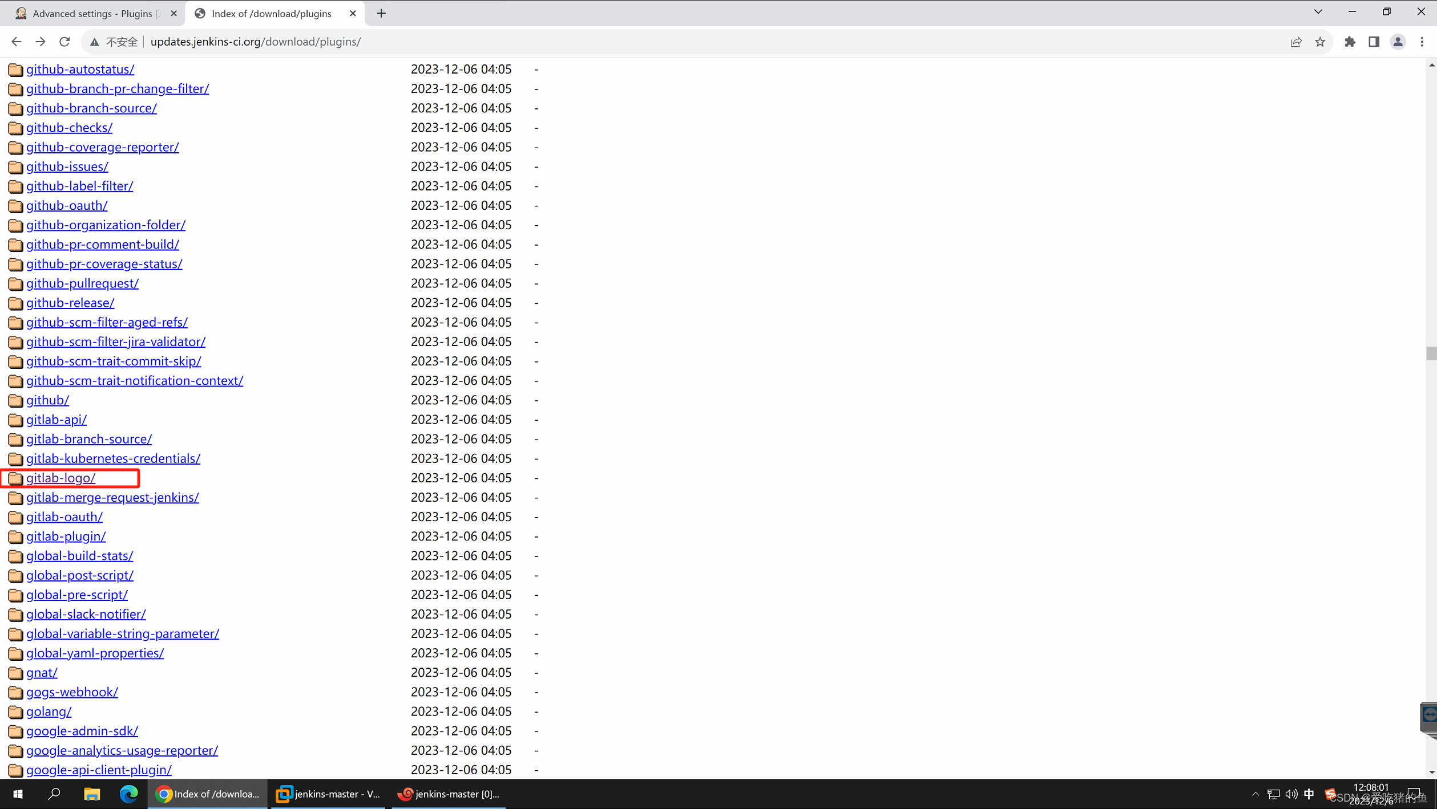
Task: Open github-coverage-reporter/ link
Action: (x=103, y=147)
